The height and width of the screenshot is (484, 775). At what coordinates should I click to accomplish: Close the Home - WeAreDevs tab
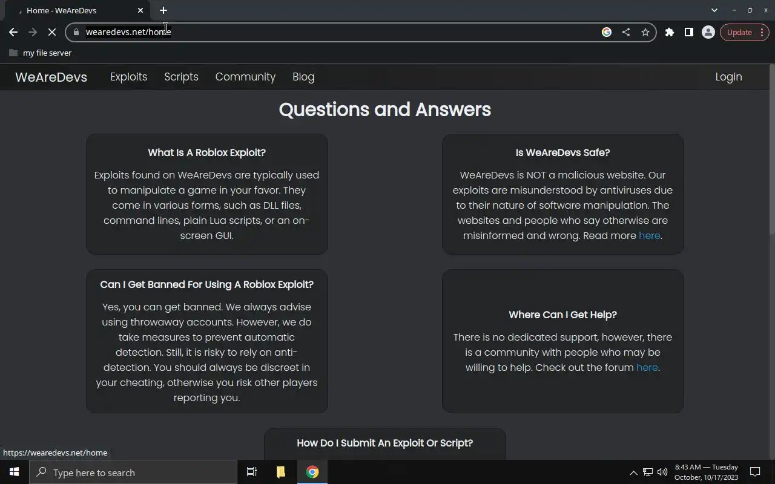(140, 10)
